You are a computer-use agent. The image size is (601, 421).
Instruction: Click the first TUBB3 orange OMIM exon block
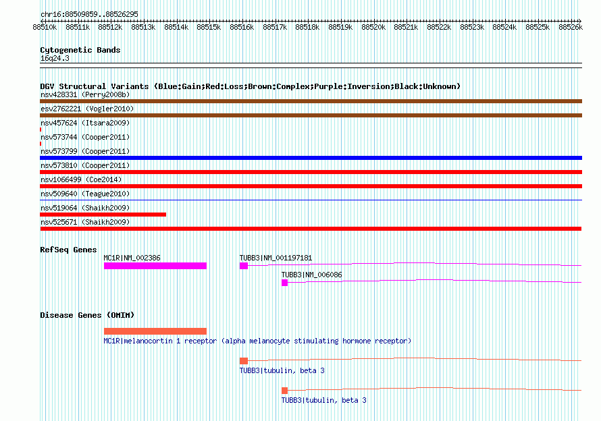(244, 361)
